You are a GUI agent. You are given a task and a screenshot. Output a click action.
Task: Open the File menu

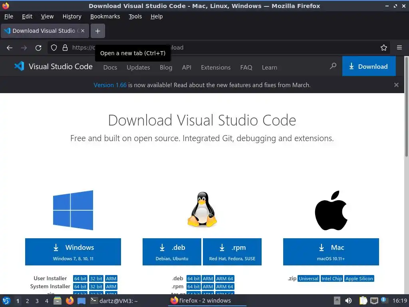pyautogui.click(x=9, y=16)
